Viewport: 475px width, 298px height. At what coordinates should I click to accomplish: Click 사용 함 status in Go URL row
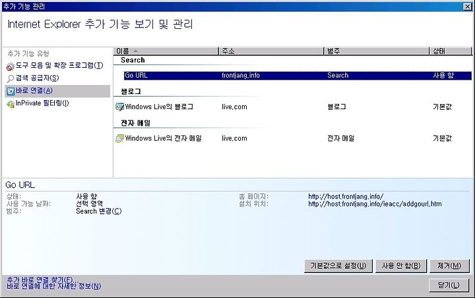point(443,76)
